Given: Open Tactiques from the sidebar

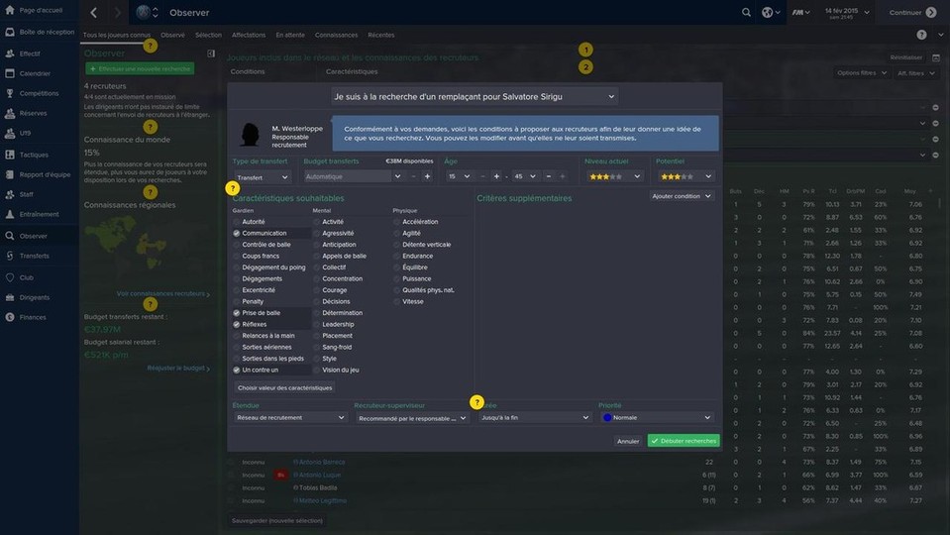Looking at the screenshot, I should [x=33, y=155].
